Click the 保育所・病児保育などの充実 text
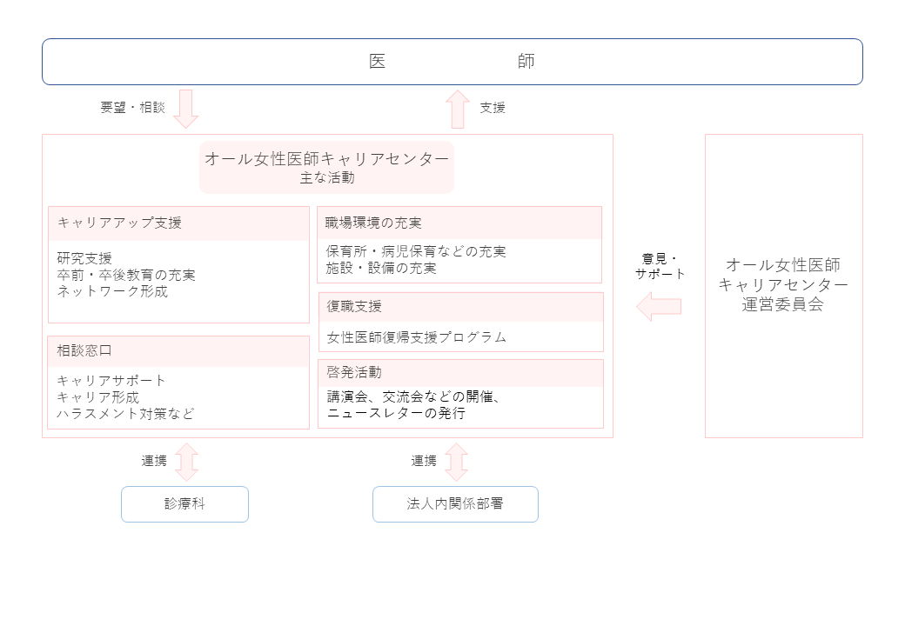The image size is (905, 626). click(x=416, y=251)
